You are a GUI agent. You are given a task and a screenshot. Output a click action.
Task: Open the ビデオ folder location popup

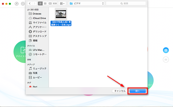(86, 3)
